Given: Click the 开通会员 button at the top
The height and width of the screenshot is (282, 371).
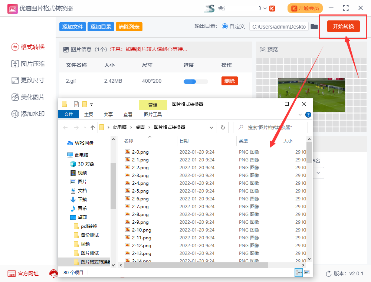Looking at the screenshot, I should [x=305, y=8].
